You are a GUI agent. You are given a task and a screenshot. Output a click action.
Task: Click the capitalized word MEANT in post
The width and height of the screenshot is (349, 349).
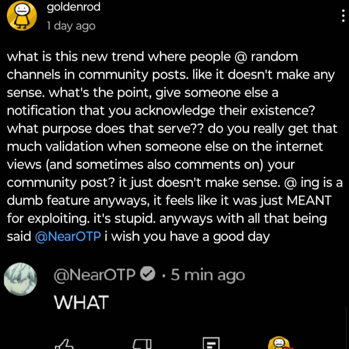coord(309,200)
